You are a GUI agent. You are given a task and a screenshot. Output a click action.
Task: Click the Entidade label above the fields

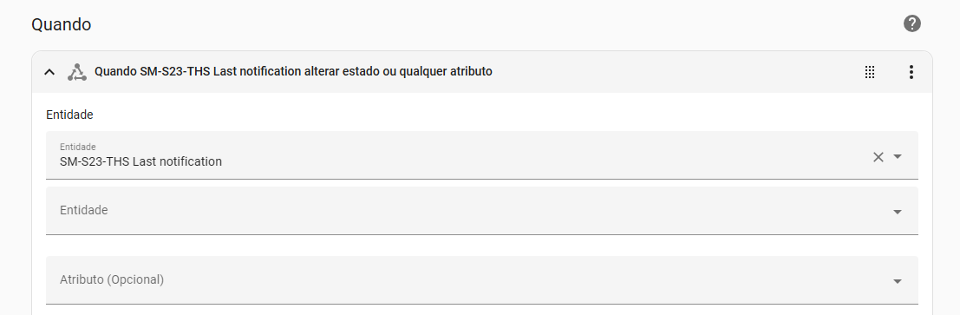(69, 115)
